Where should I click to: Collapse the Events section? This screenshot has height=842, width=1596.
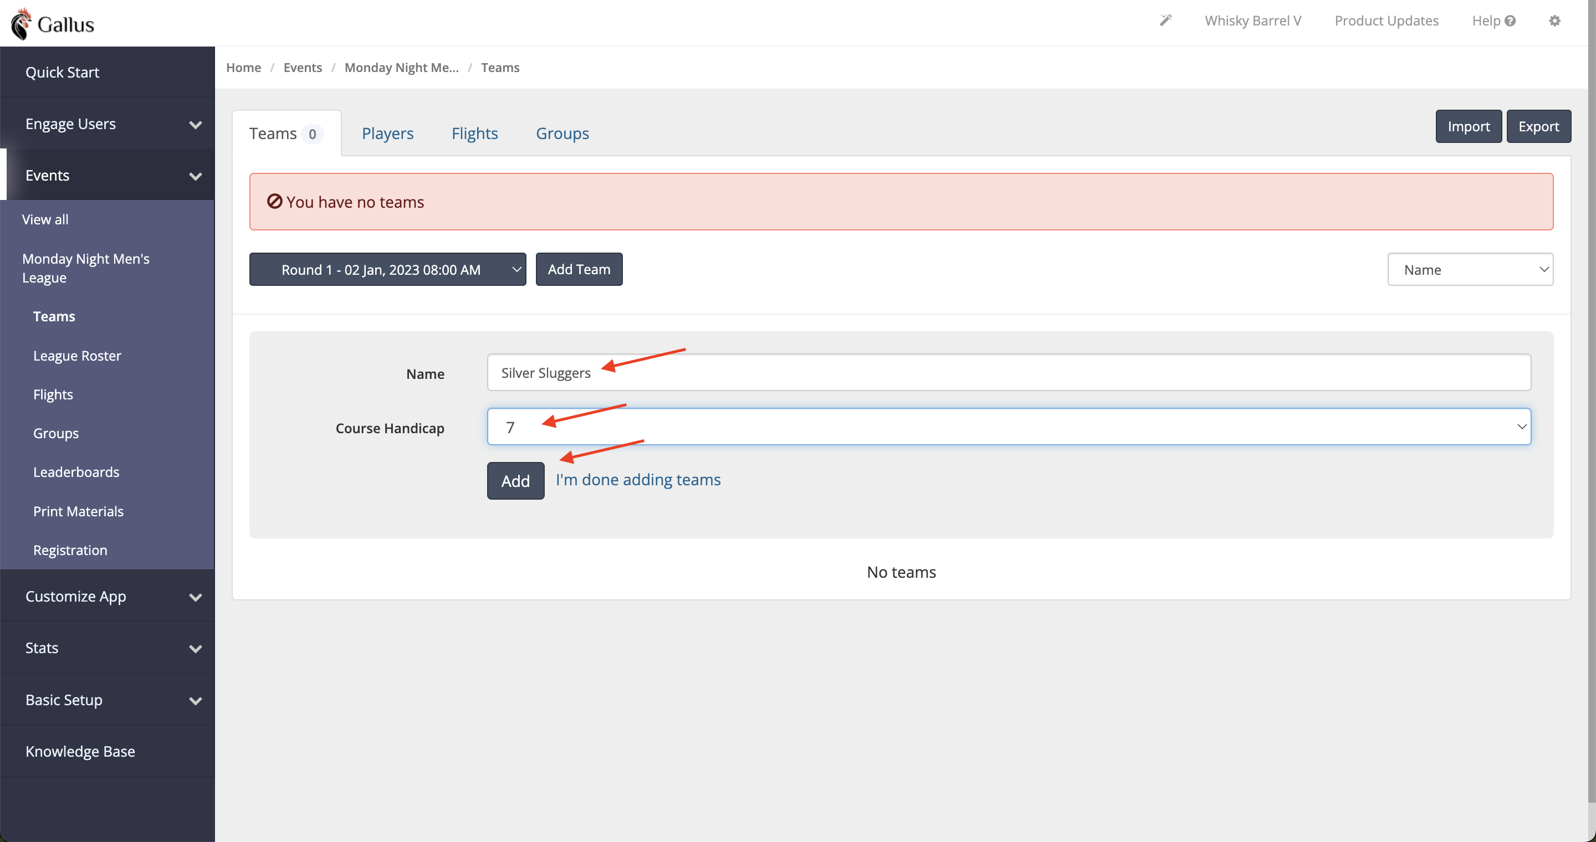(x=107, y=175)
